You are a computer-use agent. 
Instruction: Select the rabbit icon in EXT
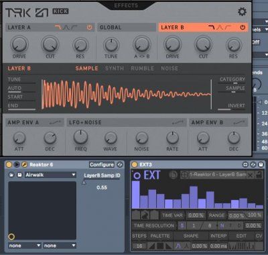[145, 215]
